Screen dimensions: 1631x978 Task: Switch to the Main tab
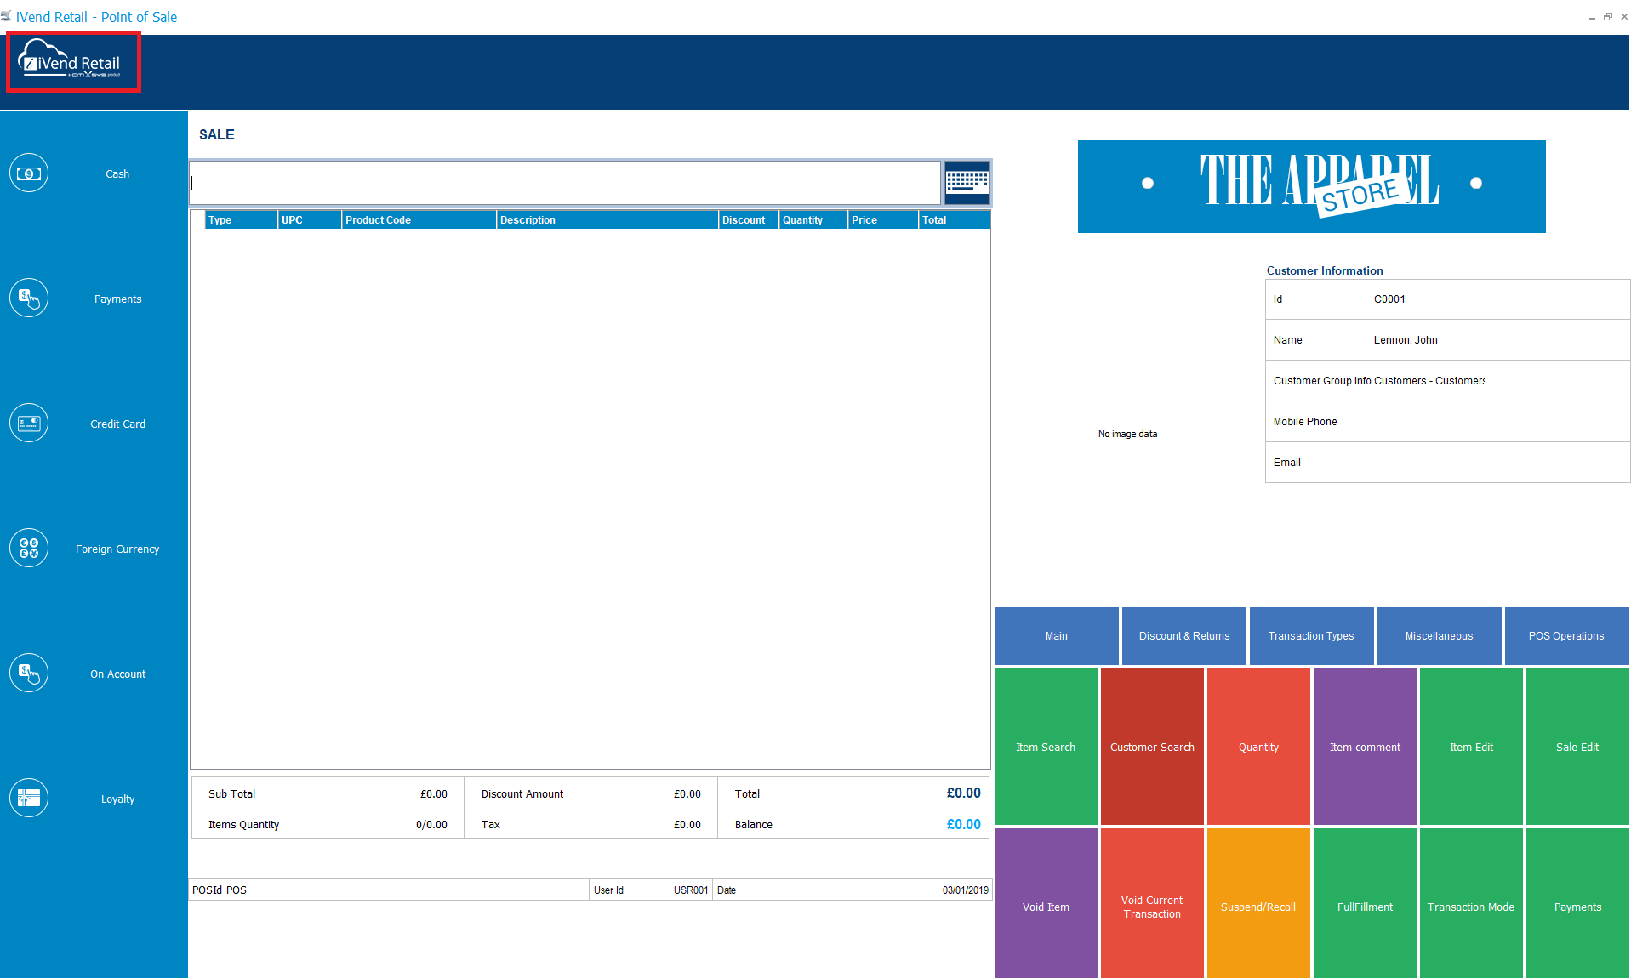1057,636
